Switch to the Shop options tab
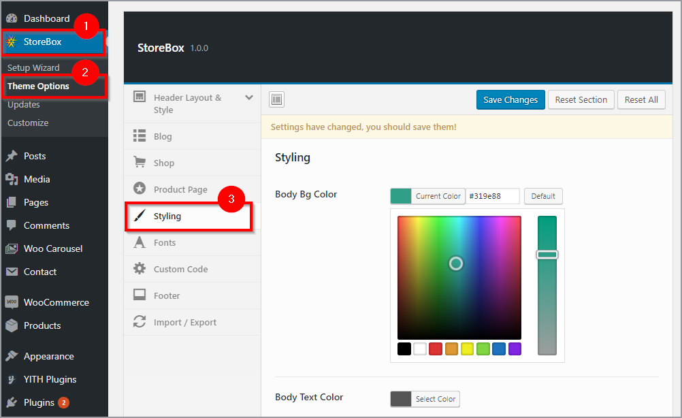The width and height of the screenshot is (682, 418). point(193,163)
